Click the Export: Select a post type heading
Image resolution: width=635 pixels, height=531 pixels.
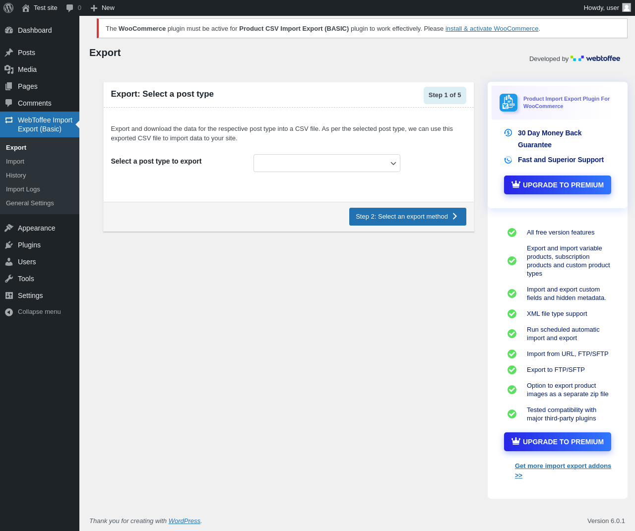tap(162, 94)
